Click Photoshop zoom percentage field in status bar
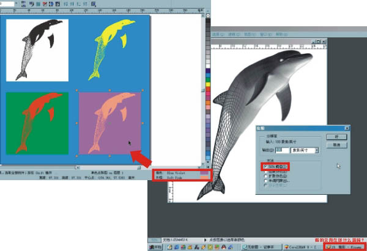The image size is (367, 251). (x=154, y=240)
